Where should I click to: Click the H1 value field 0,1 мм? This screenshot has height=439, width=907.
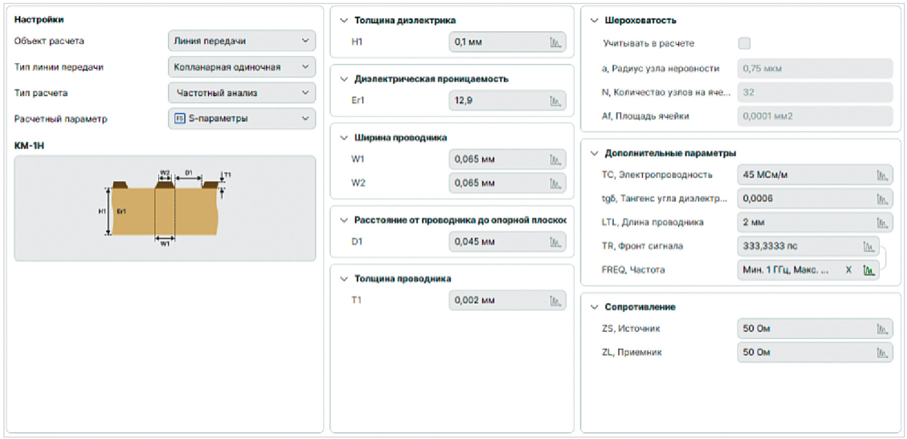coord(507,42)
